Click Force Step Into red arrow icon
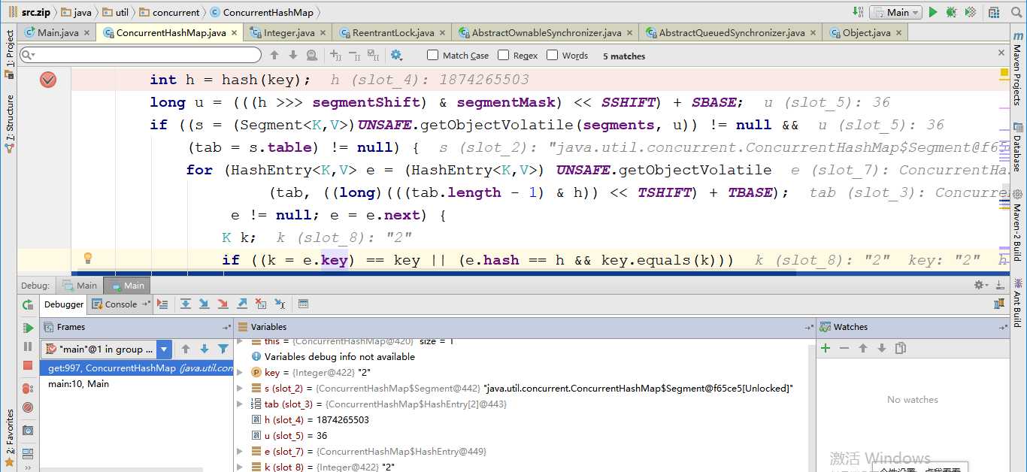 (x=223, y=304)
